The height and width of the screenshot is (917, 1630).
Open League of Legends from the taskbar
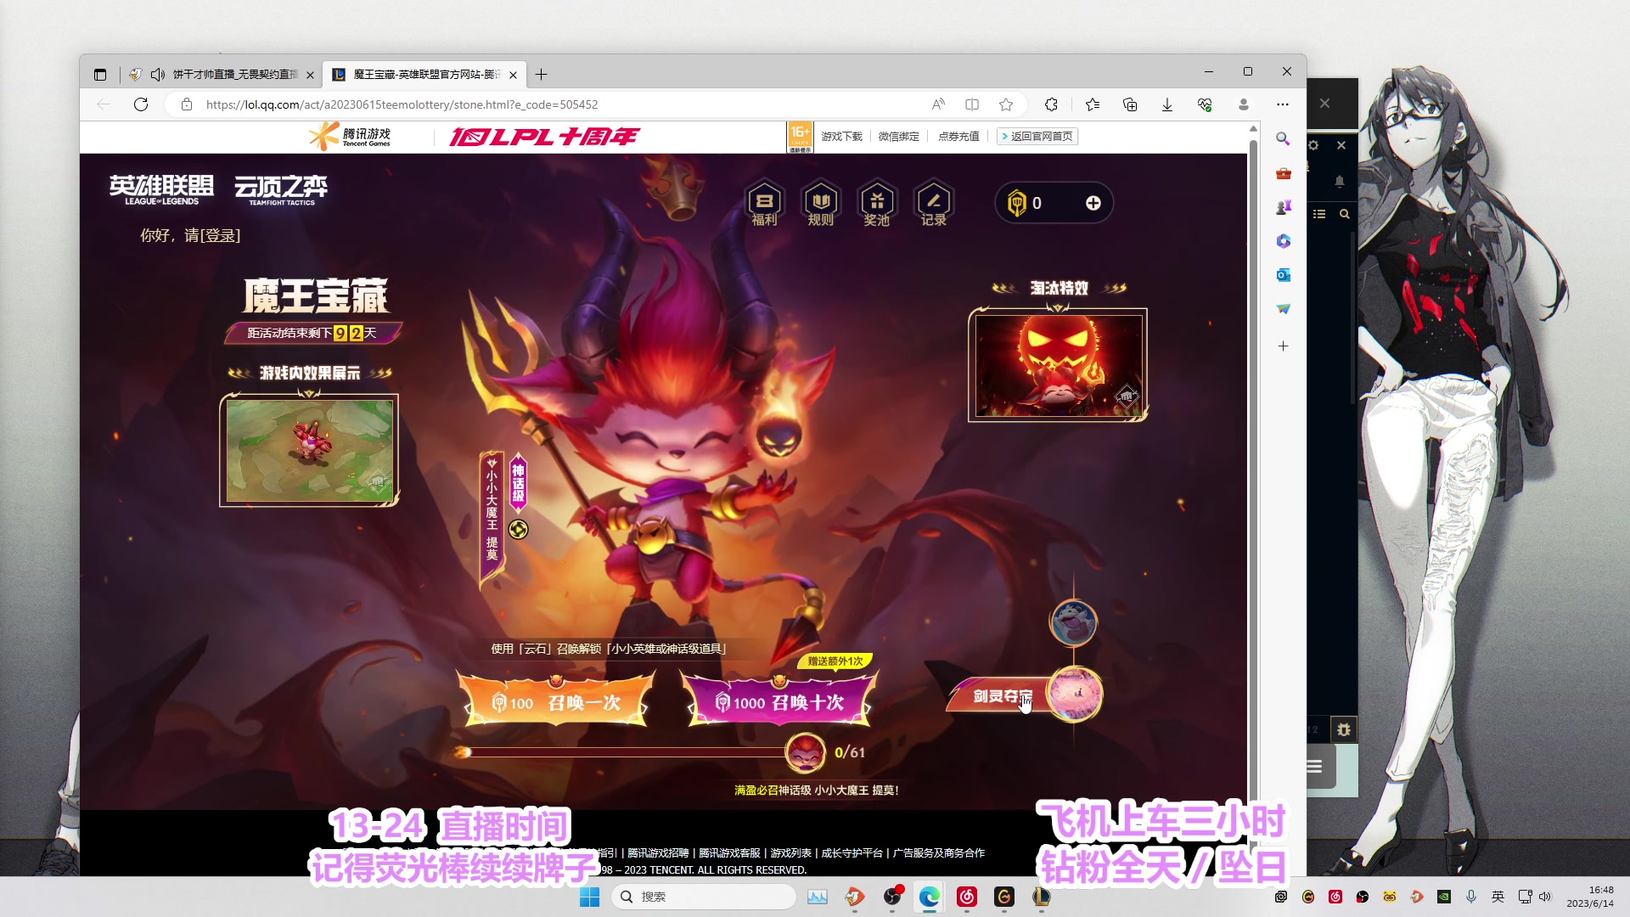tap(1042, 897)
